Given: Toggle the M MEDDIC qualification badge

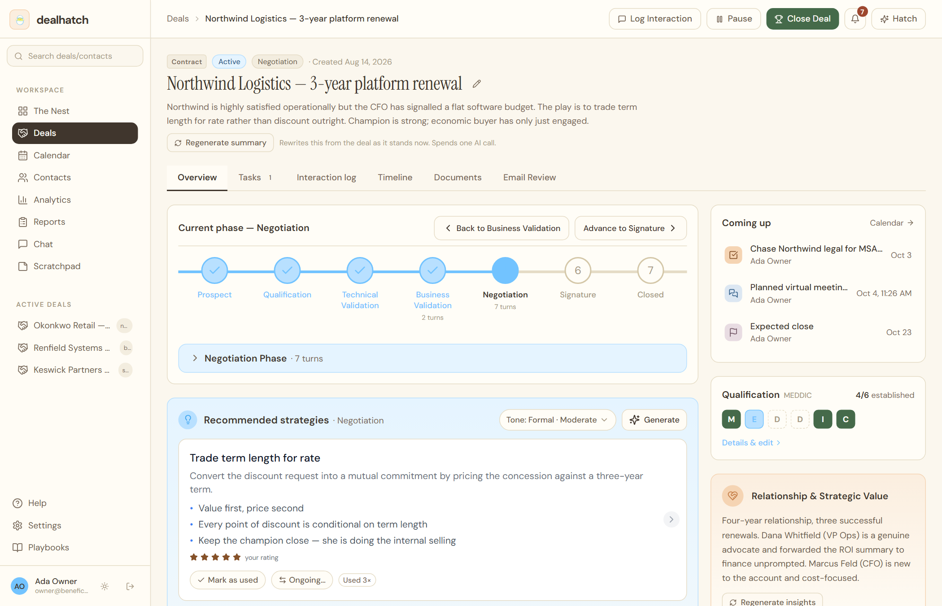Looking at the screenshot, I should [731, 419].
